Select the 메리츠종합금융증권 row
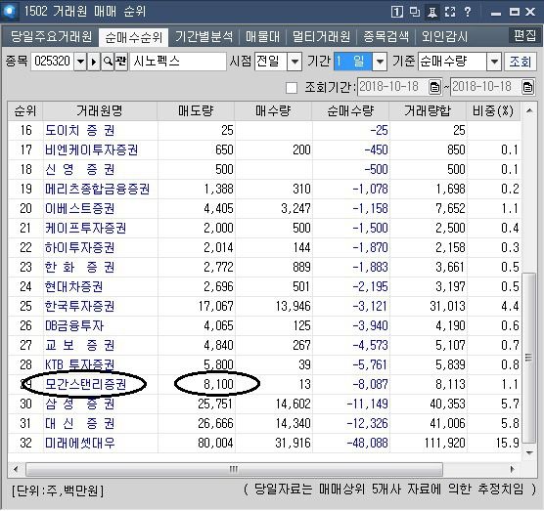 (x=264, y=190)
